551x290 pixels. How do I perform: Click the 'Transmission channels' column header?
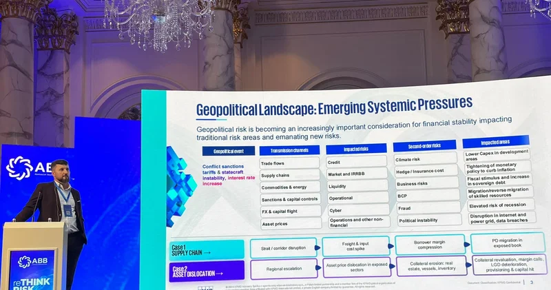(289, 150)
